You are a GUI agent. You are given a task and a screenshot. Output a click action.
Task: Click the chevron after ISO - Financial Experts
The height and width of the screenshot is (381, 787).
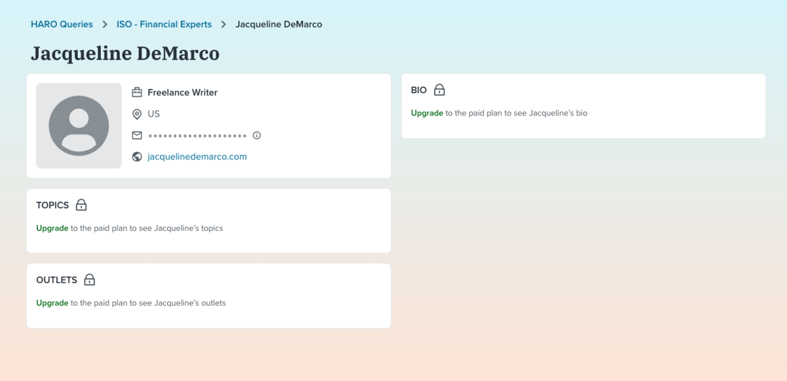[x=224, y=24]
